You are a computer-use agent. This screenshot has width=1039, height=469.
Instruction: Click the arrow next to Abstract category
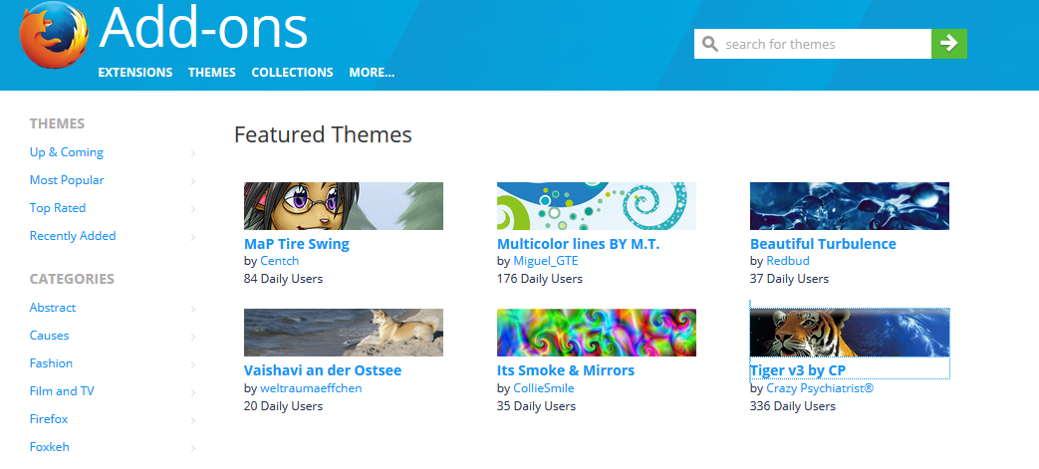click(193, 309)
